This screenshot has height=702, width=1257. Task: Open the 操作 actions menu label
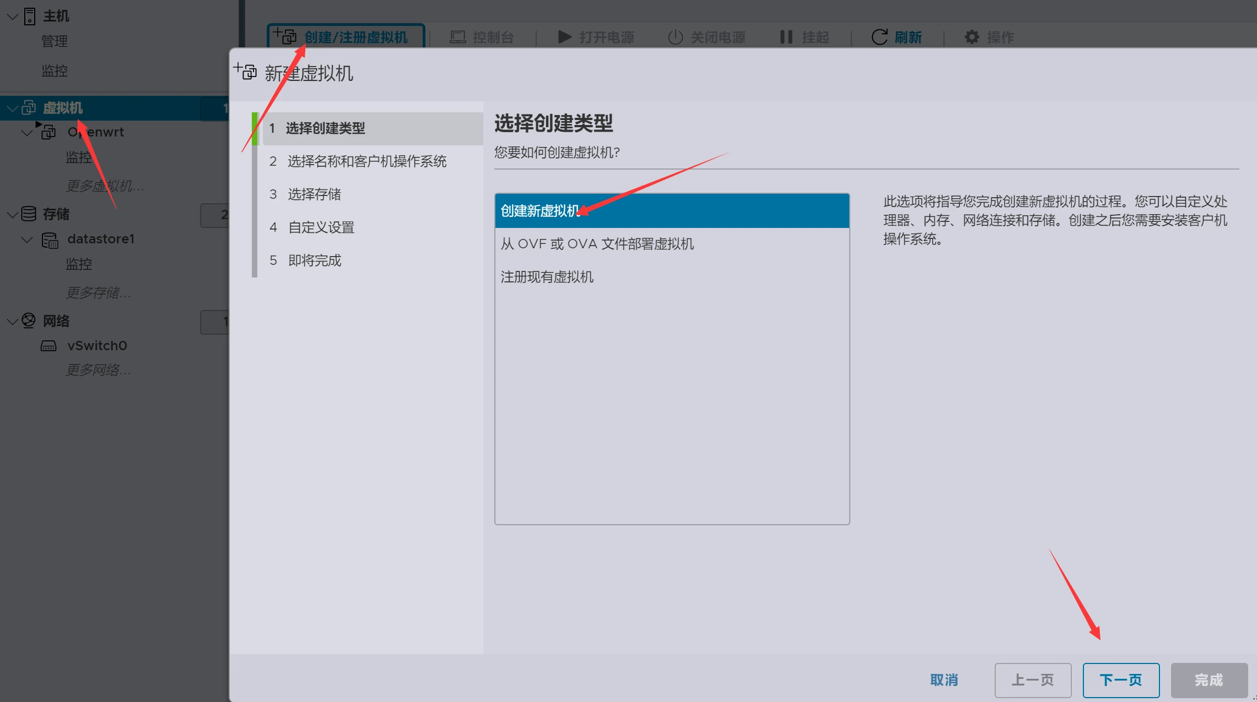1001,37
